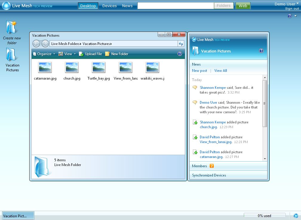
Task: Open the church.jpg link in news
Action: point(209,127)
